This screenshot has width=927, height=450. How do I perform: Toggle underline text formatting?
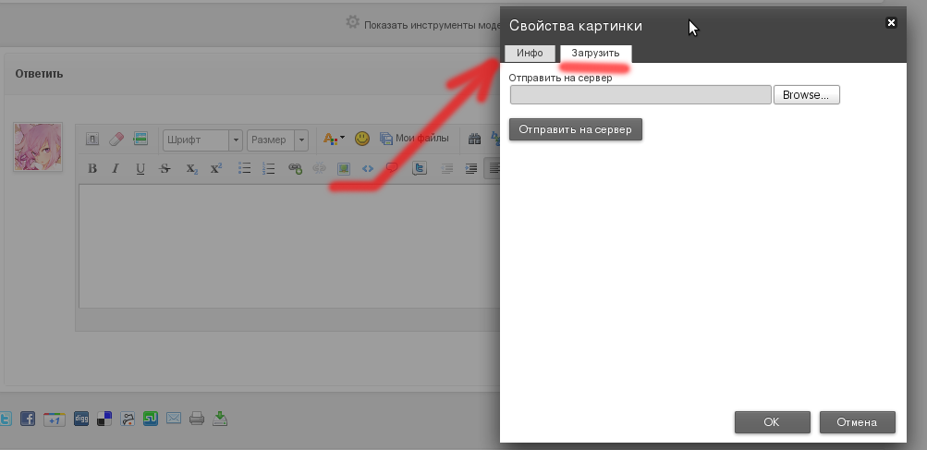140,168
